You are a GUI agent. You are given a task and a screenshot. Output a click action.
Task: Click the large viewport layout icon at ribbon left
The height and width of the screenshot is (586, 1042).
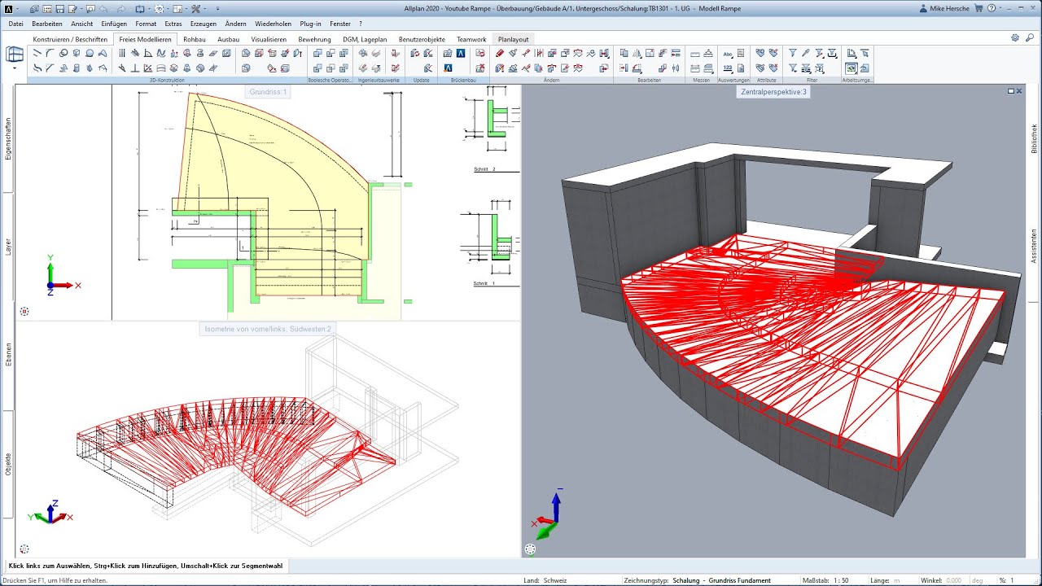tap(15, 54)
